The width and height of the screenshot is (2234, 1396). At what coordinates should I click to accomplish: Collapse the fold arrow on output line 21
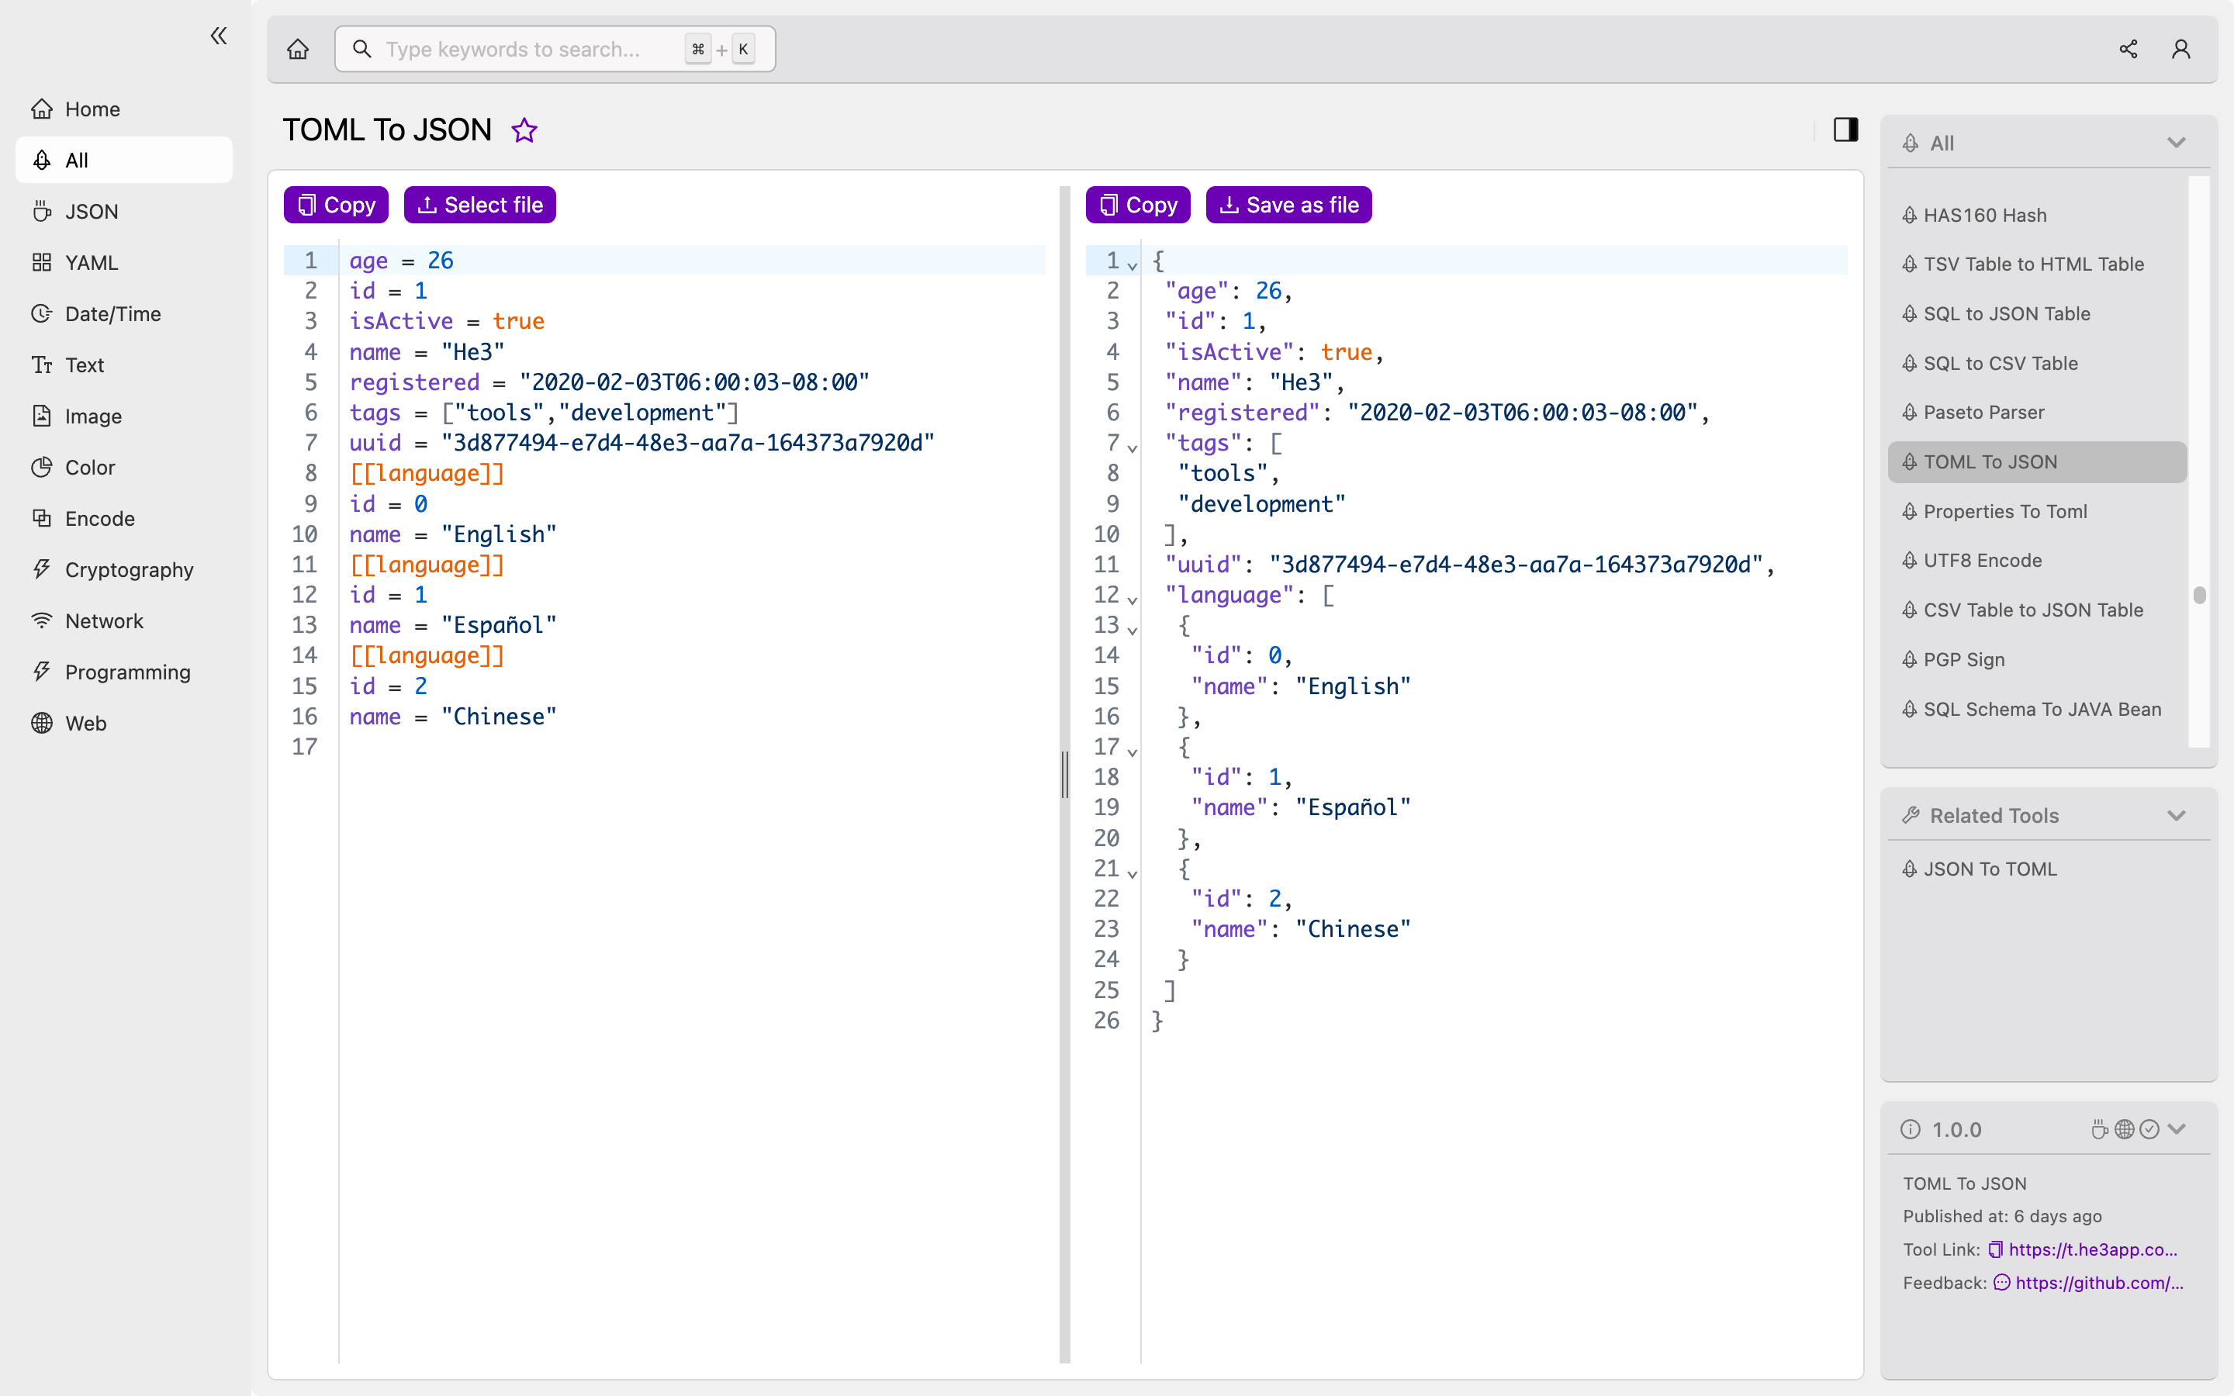click(x=1133, y=873)
